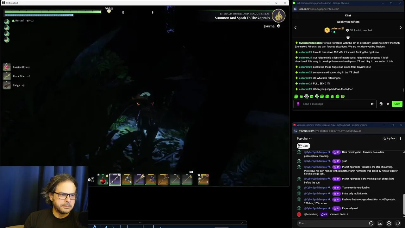The height and width of the screenshot is (228, 405).
Task: Click the YouTube chat Super Chat plus icon
Action: coord(389,223)
